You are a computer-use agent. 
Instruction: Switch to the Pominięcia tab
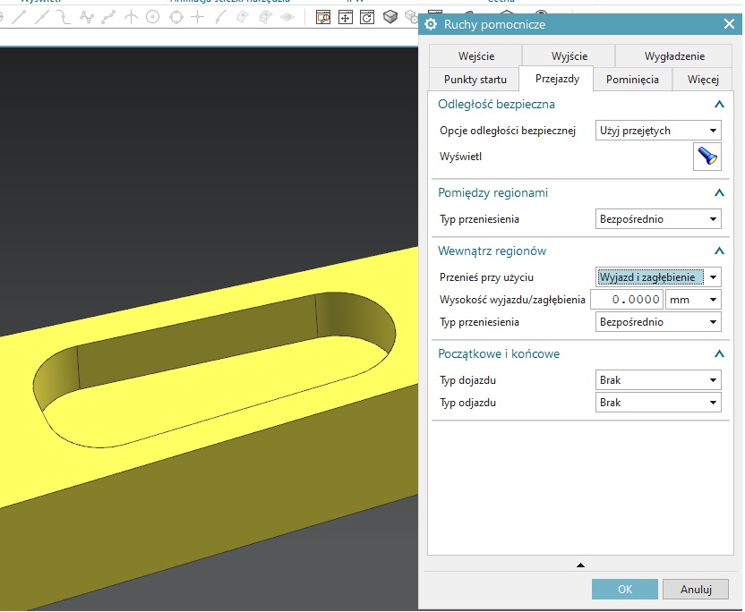click(x=632, y=80)
